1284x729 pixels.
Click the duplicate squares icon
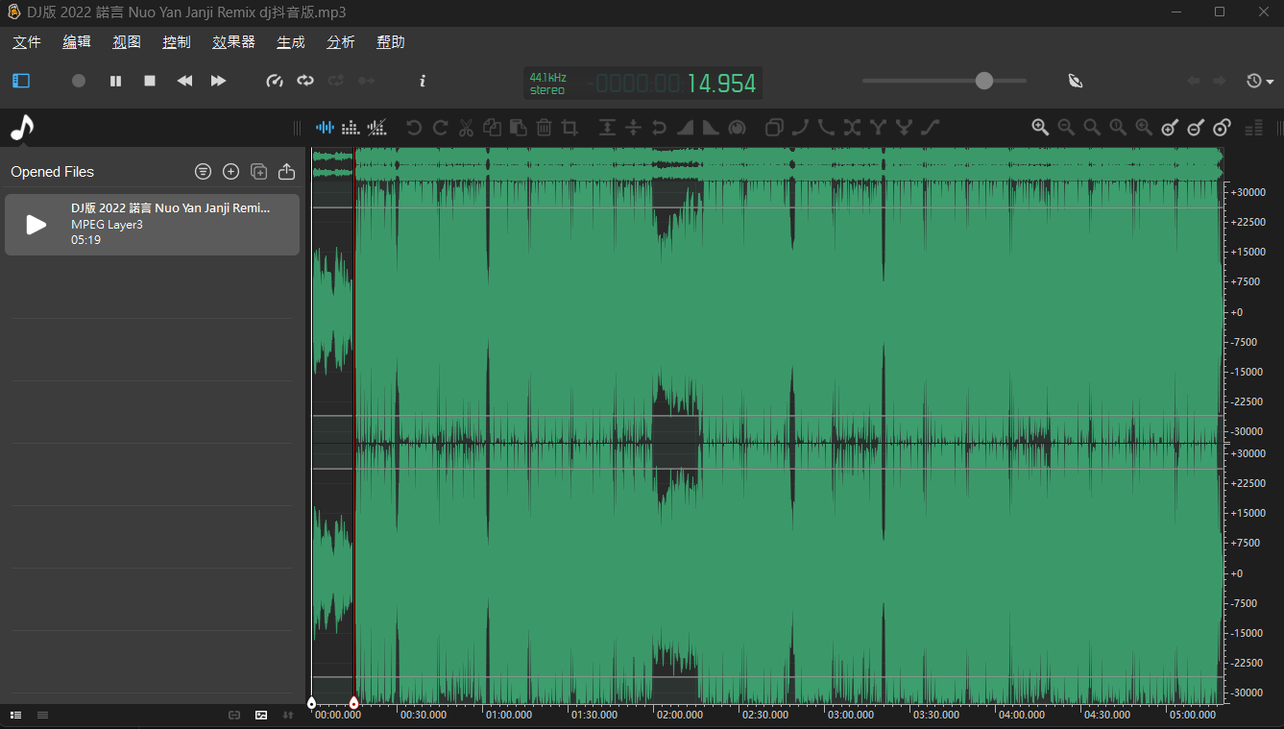click(774, 127)
